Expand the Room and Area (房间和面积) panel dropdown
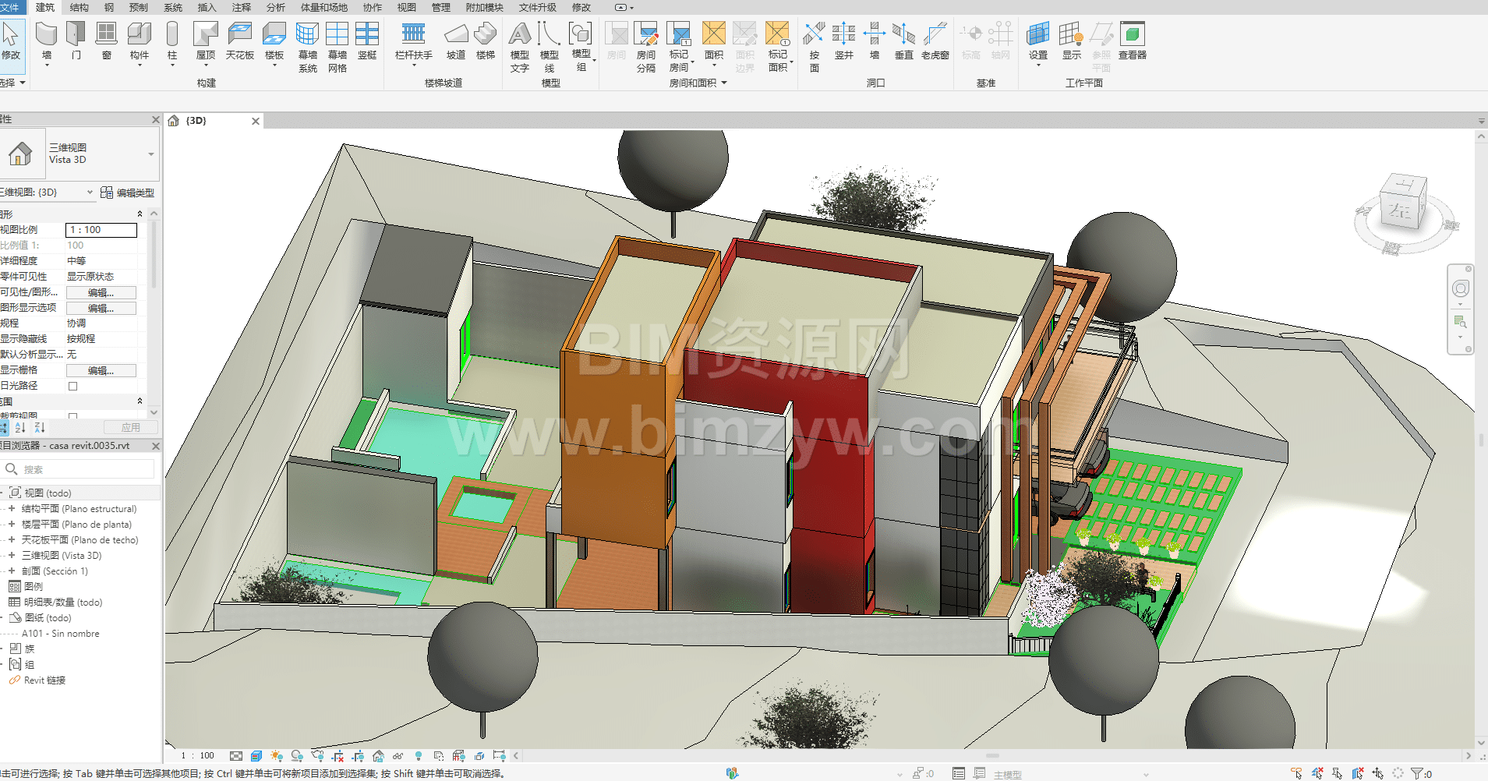This screenshot has height=781, width=1488. (724, 83)
